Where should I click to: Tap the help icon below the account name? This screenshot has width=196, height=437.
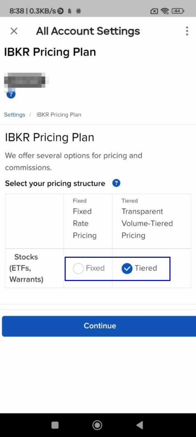11,94
